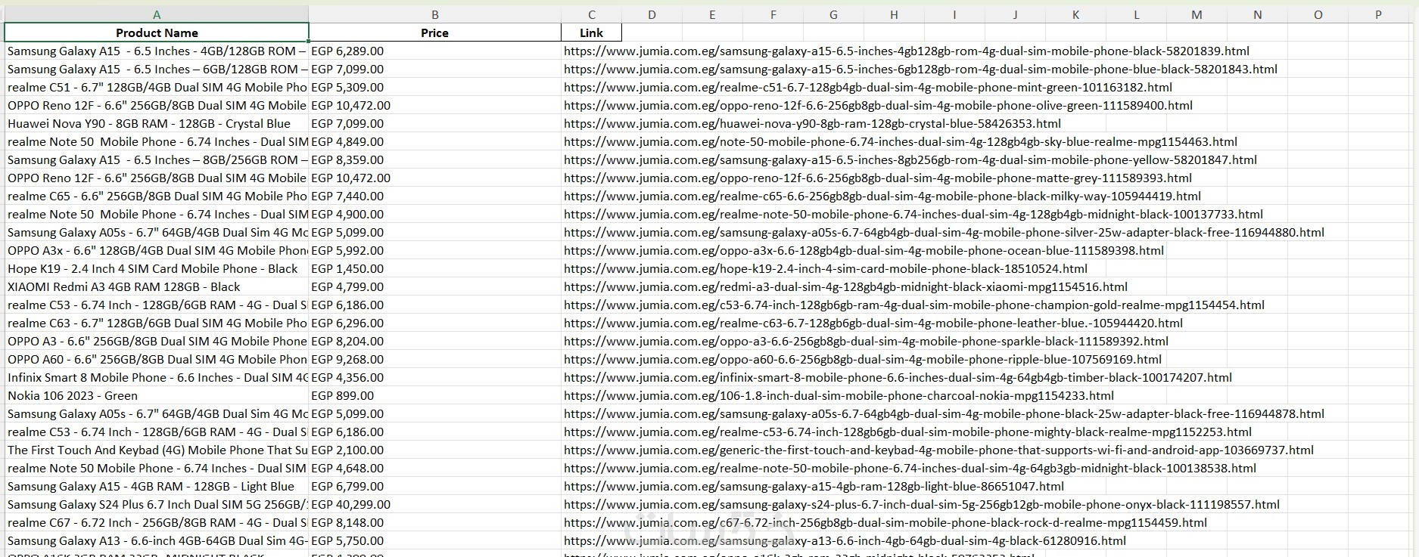Open the Hope K19 Jumia link
This screenshot has height=557, width=1419.
point(826,268)
